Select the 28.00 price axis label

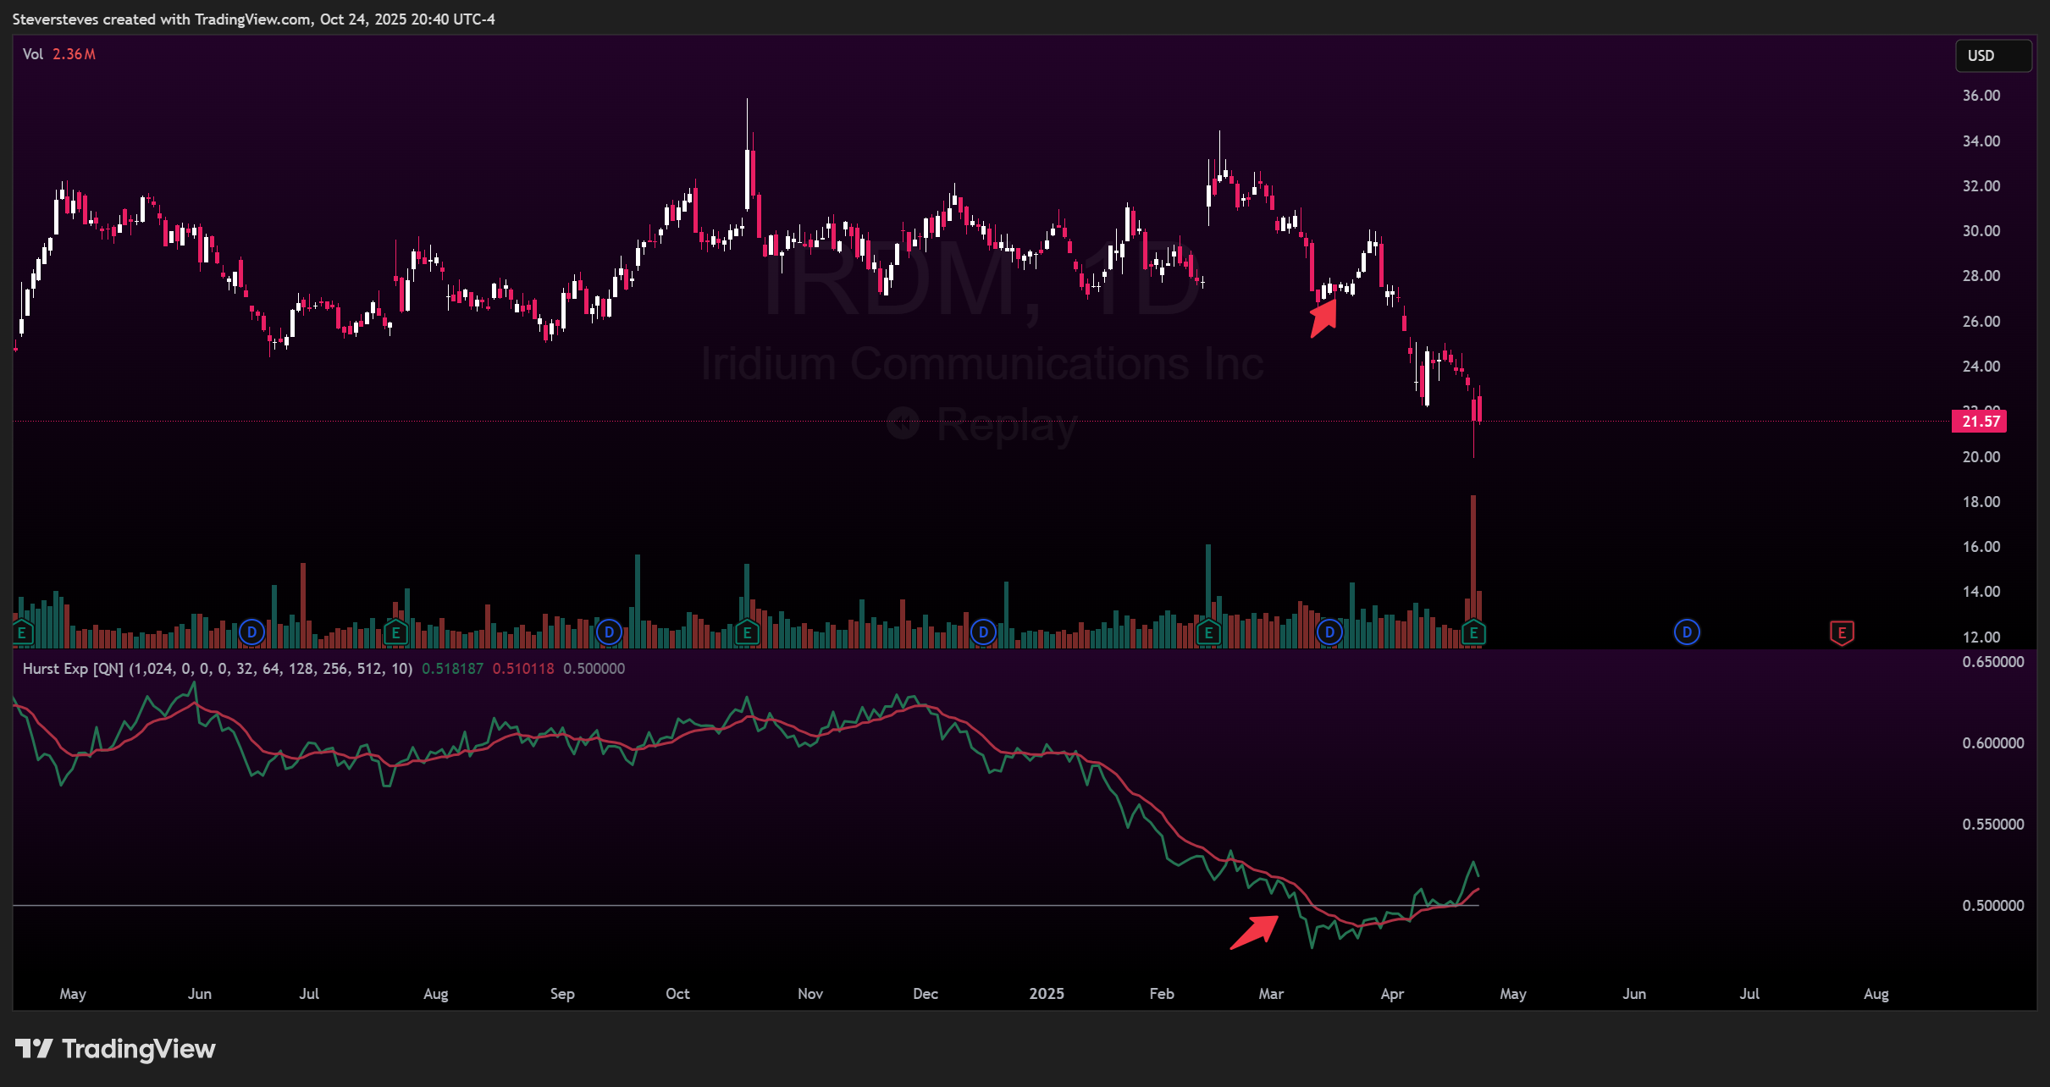(x=1981, y=276)
